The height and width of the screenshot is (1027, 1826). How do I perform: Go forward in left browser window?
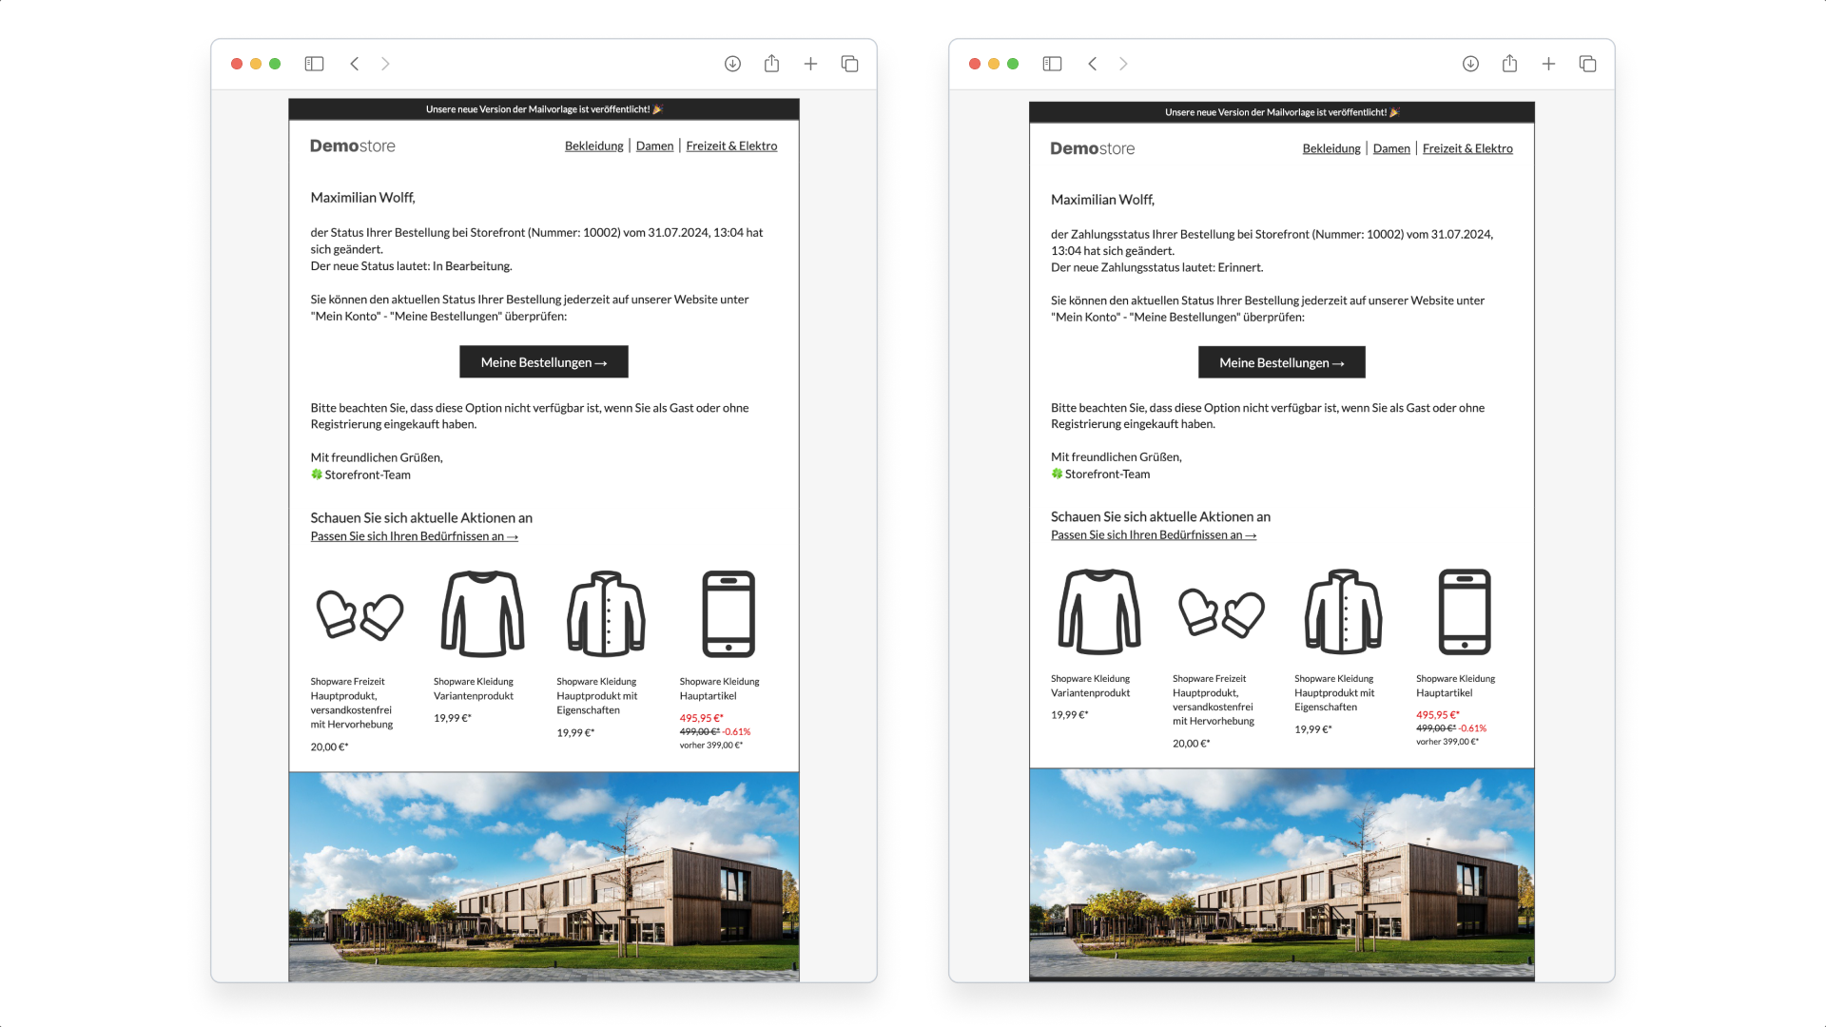tap(385, 64)
